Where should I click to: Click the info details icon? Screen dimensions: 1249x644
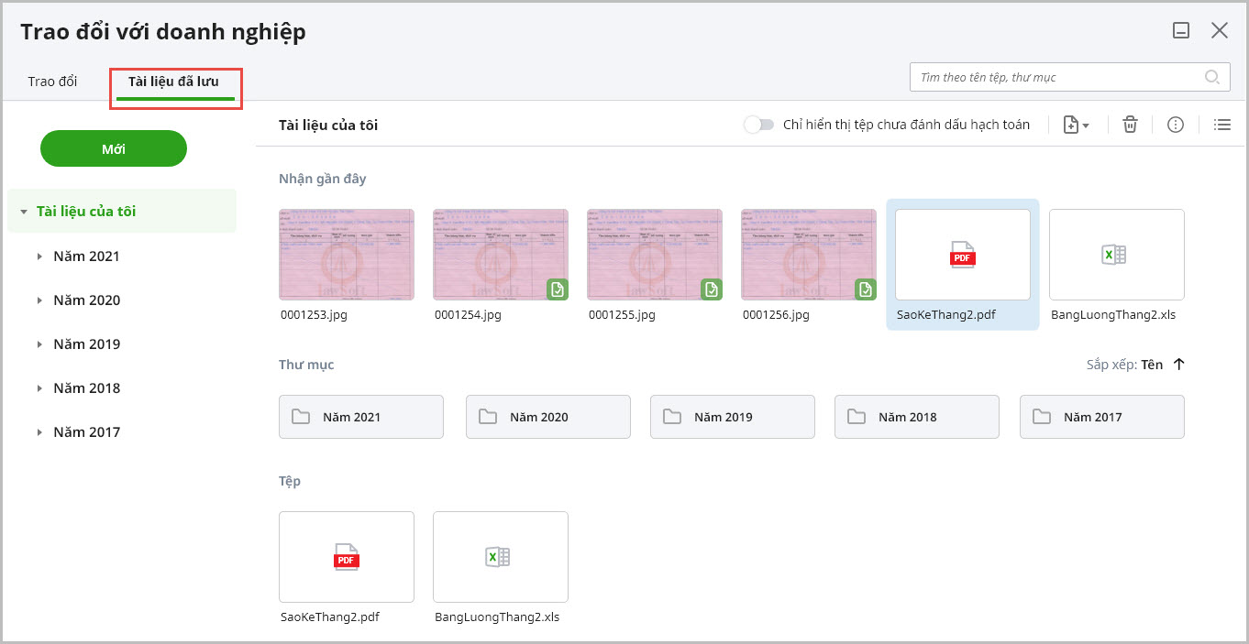coord(1175,125)
